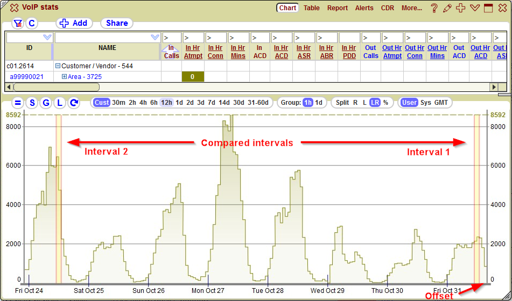This screenshot has width=512, height=301.
Task: Select 12h time range
Action: point(166,103)
